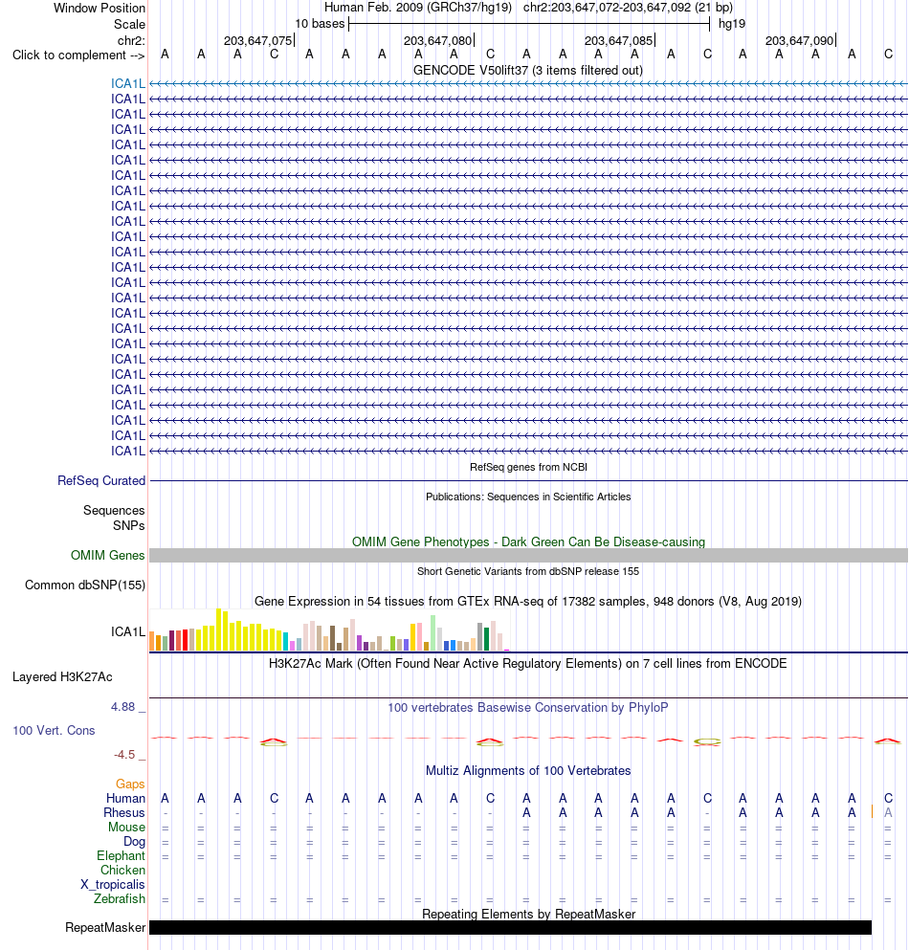The width and height of the screenshot is (909, 950).
Task: Open the GTEx Gene Expression track title
Action: point(528,601)
